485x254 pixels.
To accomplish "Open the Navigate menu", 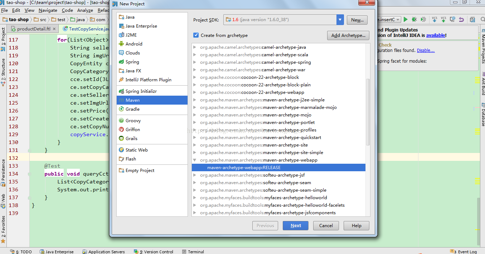I will point(48,10).
